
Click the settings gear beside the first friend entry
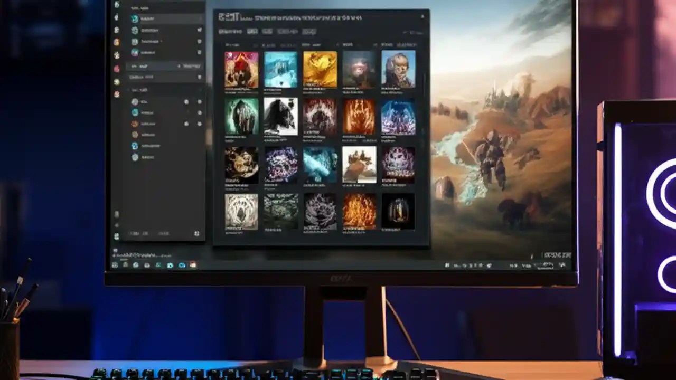point(186,101)
